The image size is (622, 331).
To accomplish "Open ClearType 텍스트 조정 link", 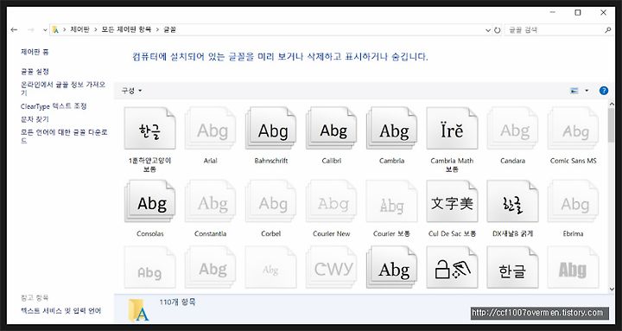I will [x=54, y=106].
